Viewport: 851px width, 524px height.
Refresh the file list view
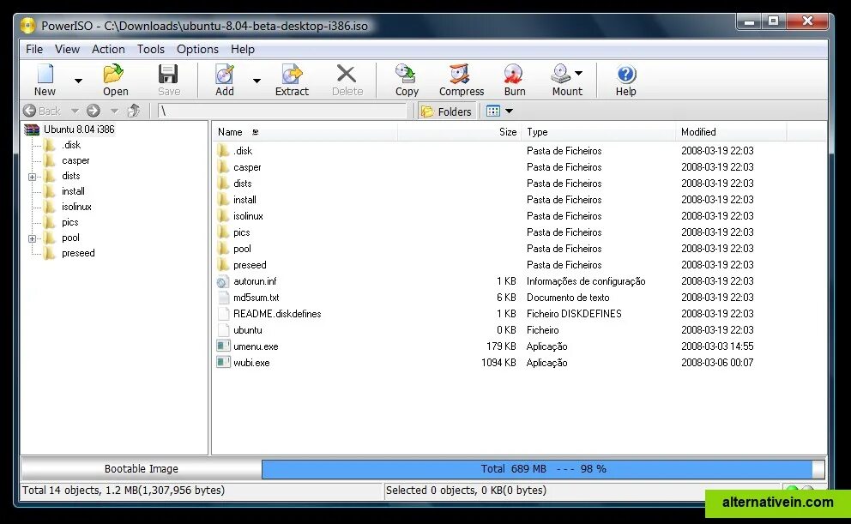[x=135, y=111]
